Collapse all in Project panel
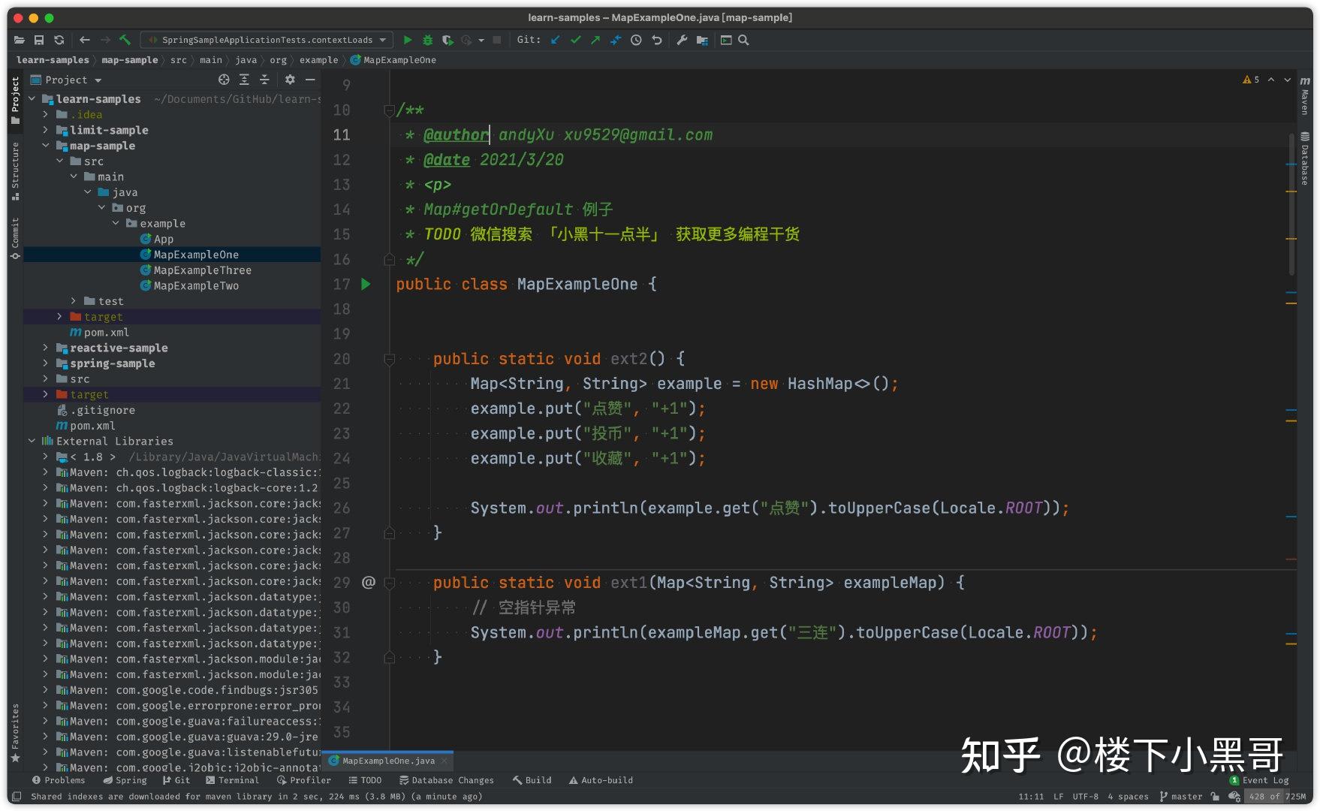 264,80
